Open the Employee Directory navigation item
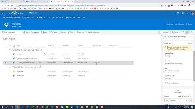This screenshot has height=109, width=195. [x=73, y=17]
